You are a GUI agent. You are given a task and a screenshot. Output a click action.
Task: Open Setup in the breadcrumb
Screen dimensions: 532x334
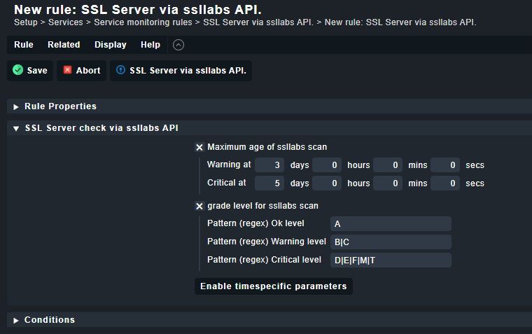click(x=26, y=22)
